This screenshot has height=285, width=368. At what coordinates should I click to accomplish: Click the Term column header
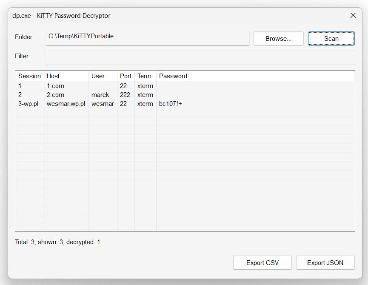pos(145,76)
